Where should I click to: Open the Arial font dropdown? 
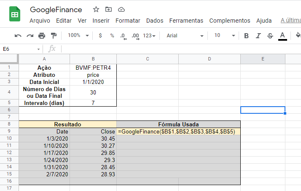(185, 36)
